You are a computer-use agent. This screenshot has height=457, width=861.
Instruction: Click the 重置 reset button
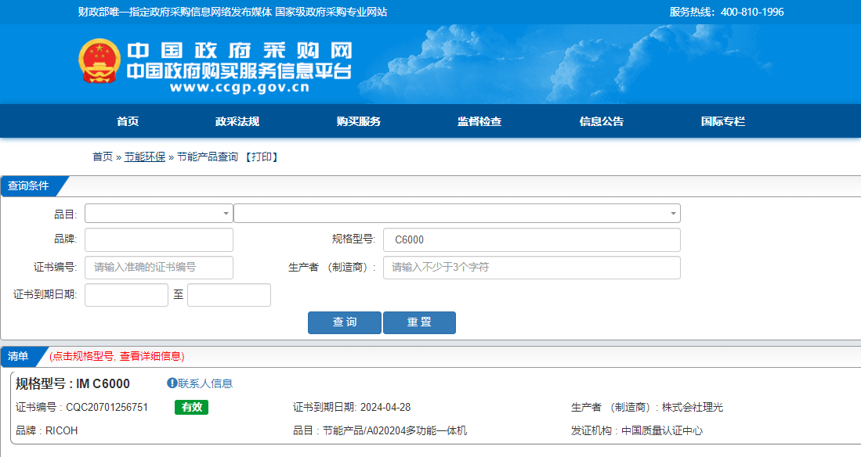coord(419,322)
